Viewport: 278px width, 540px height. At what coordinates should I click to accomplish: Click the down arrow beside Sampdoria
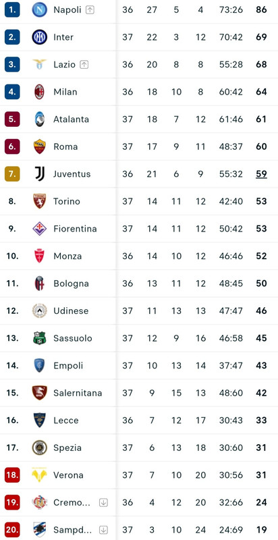click(x=103, y=530)
